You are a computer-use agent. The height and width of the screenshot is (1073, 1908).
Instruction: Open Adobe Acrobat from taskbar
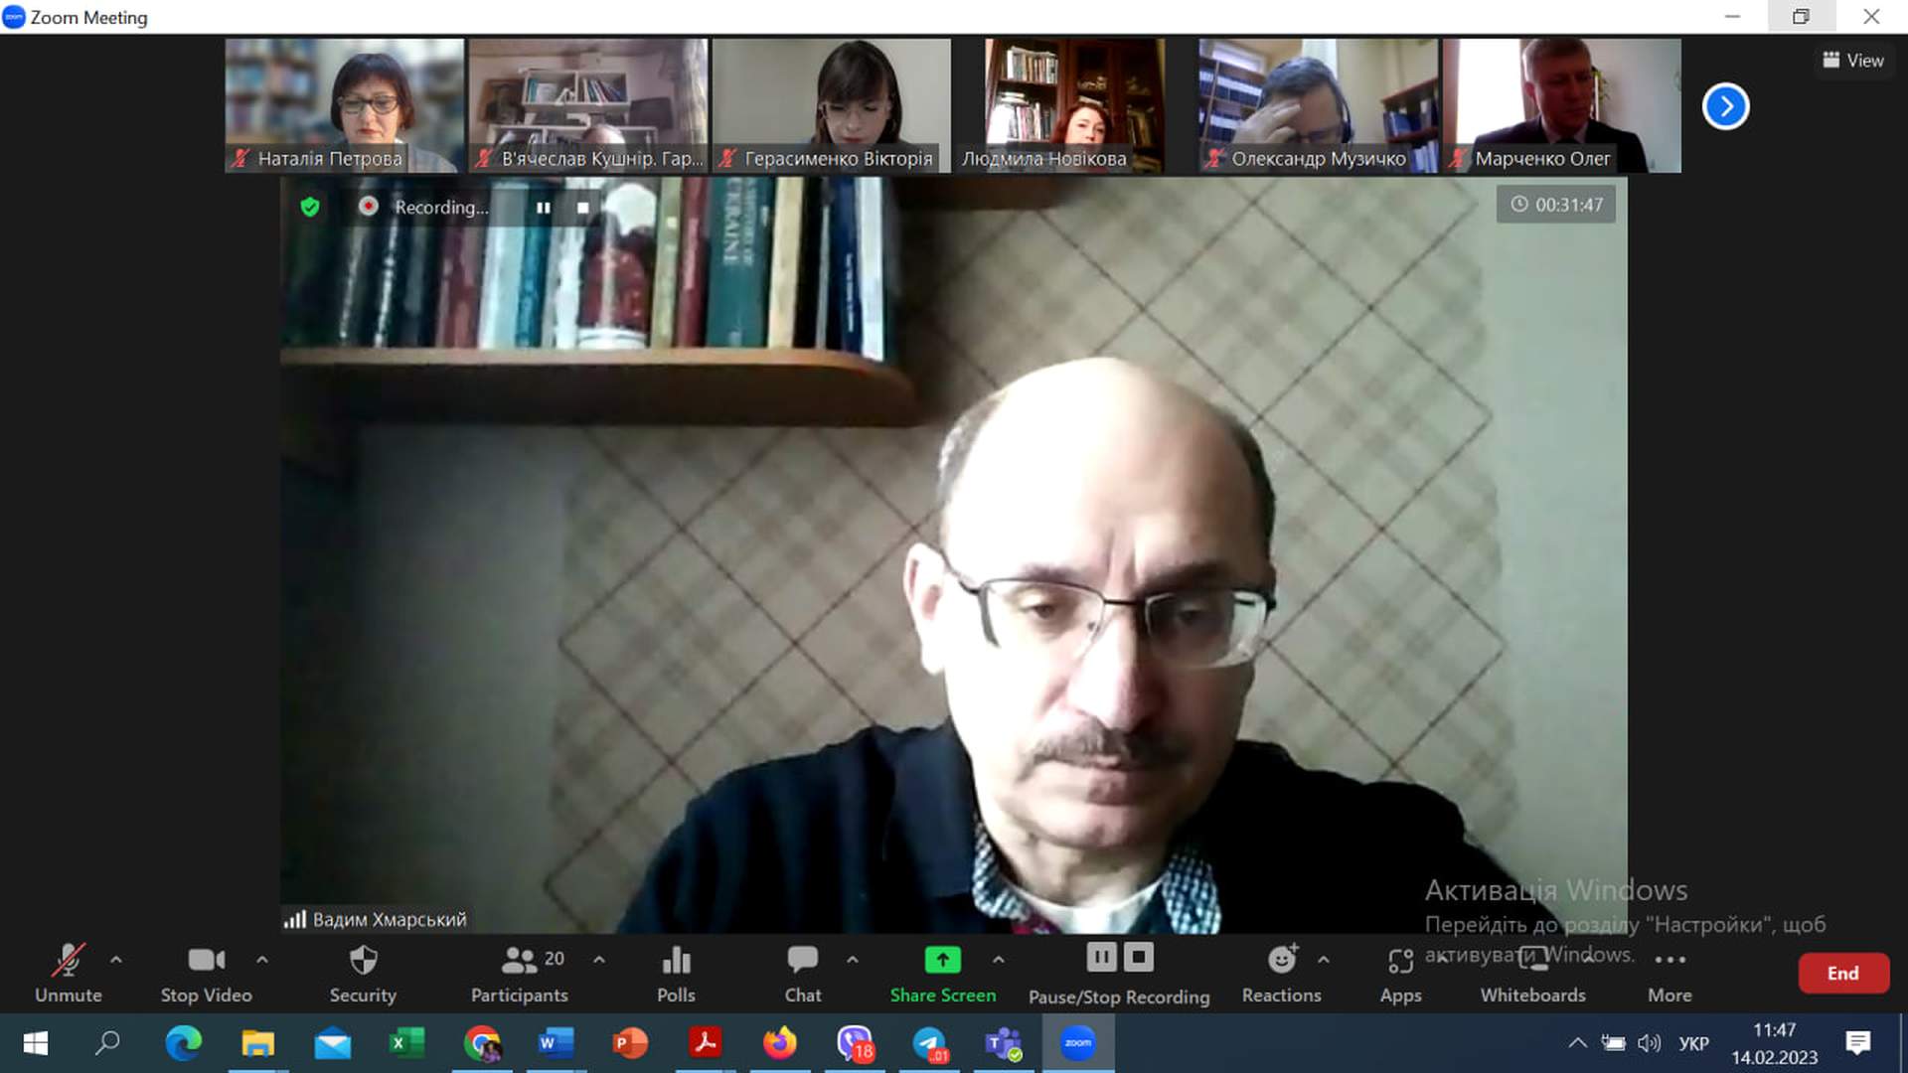click(705, 1043)
